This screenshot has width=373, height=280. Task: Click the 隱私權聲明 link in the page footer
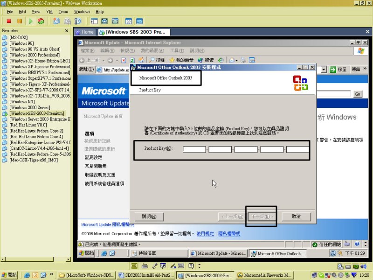click(229, 234)
